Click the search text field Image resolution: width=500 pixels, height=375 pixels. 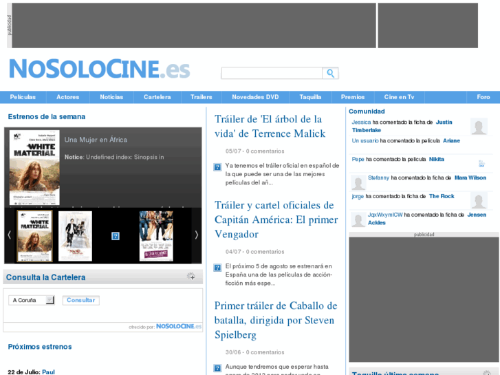coord(271,73)
